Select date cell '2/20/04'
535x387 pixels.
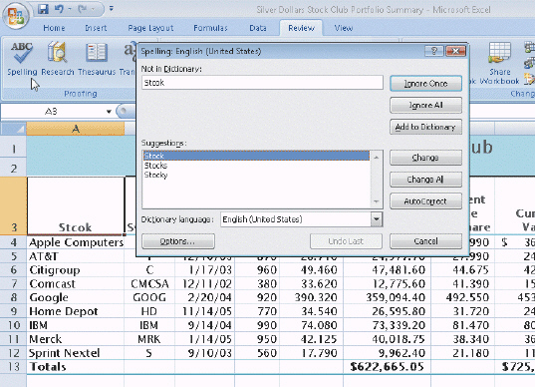click(x=204, y=297)
